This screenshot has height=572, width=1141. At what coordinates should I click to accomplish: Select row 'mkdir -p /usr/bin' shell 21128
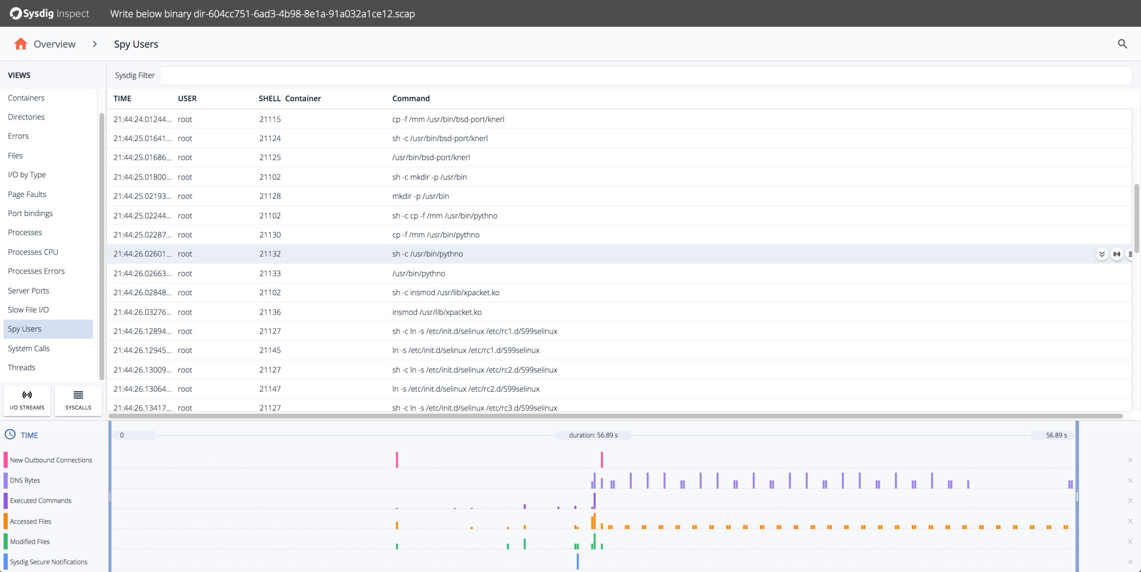tap(619, 196)
